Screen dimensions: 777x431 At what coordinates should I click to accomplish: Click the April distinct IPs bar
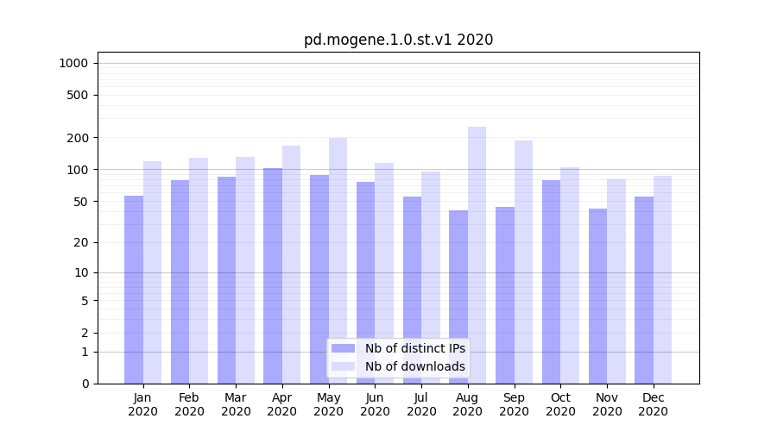tap(273, 276)
